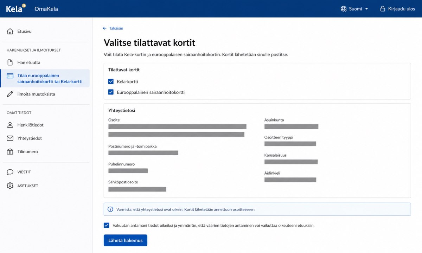The width and height of the screenshot is (422, 253).
Task: Click the info icon in the notice banner
Action: coord(110,209)
